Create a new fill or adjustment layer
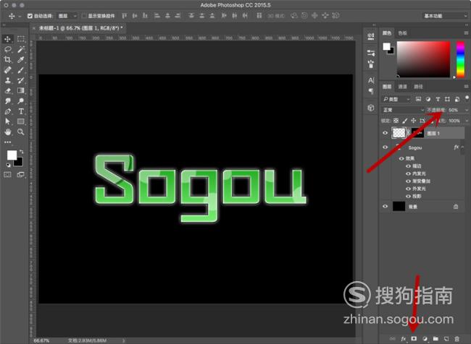The image size is (471, 344). 425,339
